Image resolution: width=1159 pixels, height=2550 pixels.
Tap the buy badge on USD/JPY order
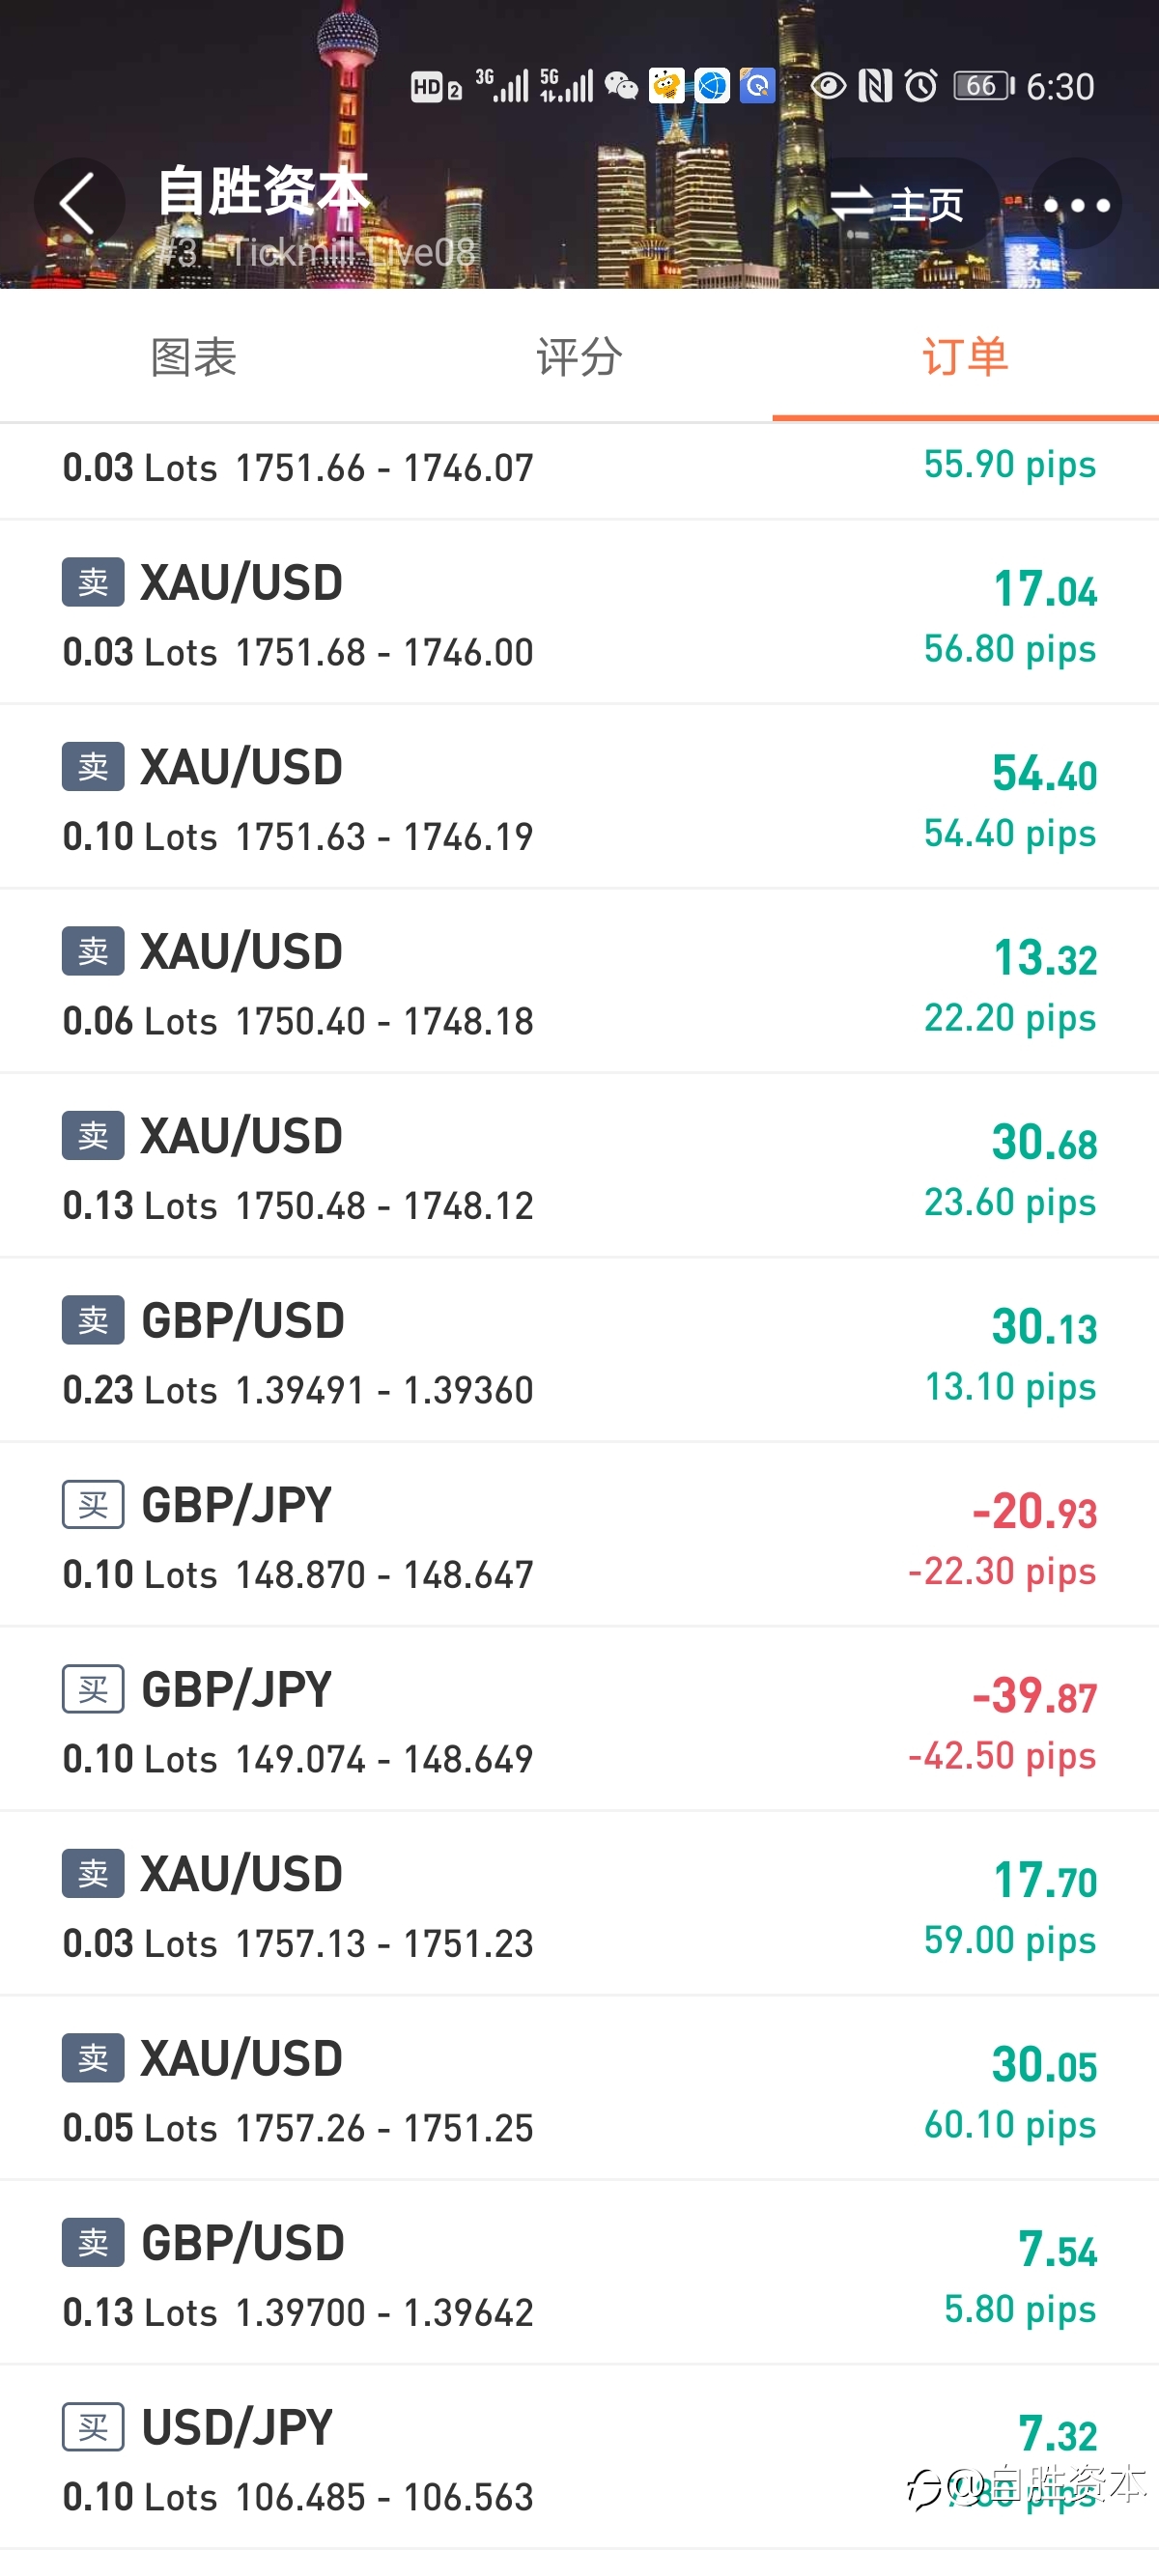click(x=93, y=2426)
